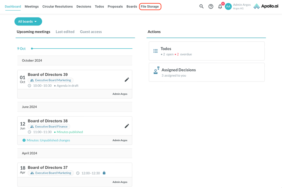Open the notifications bell
The image size is (282, 188).
(220, 7)
